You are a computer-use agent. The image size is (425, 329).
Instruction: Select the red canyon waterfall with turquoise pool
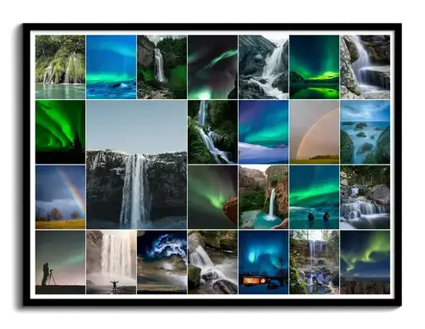[263, 197]
